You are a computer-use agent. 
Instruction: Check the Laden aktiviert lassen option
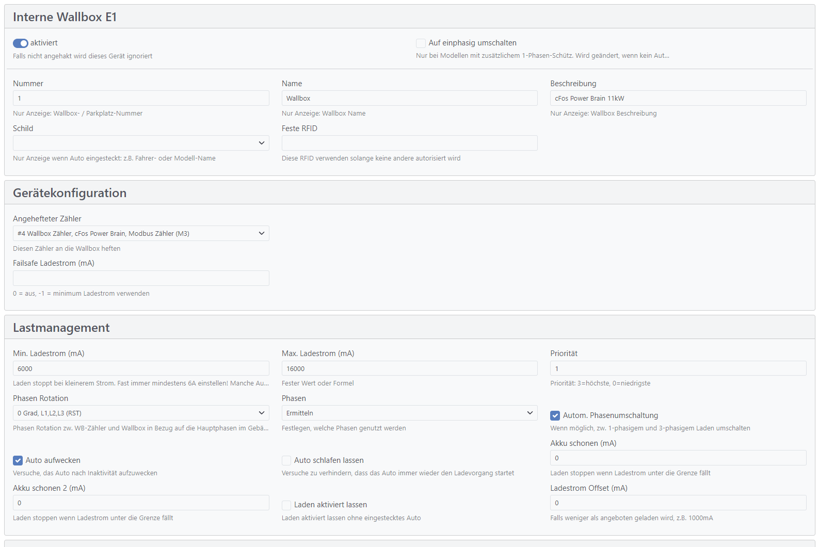[x=286, y=505]
